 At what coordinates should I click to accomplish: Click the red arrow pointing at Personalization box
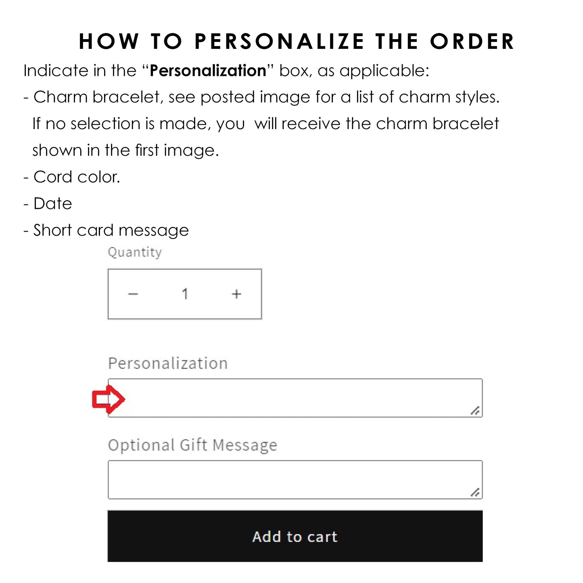[108, 399]
